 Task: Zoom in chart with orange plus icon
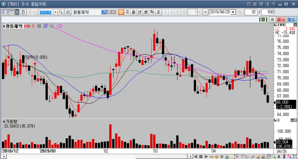pyautogui.click(x=217, y=157)
